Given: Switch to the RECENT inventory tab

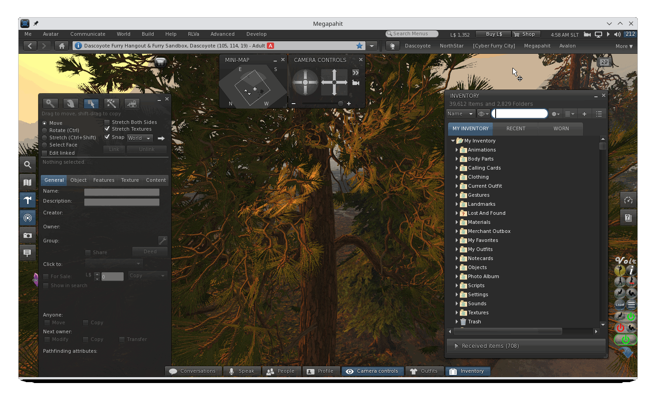Looking at the screenshot, I should coord(516,128).
